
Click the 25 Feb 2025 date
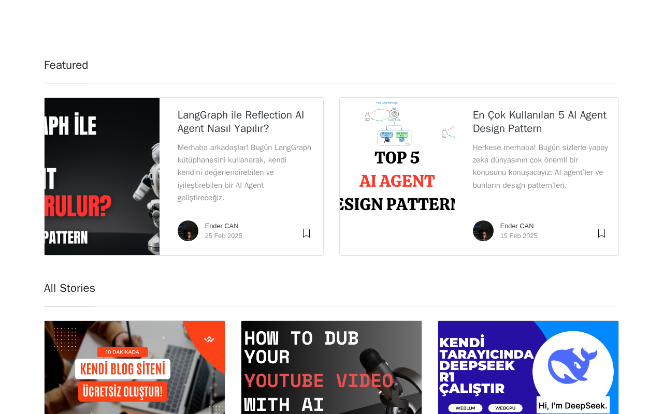[224, 236]
